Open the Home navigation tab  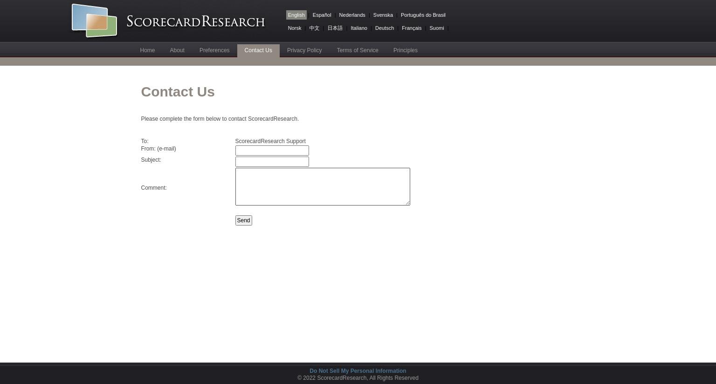tap(147, 50)
